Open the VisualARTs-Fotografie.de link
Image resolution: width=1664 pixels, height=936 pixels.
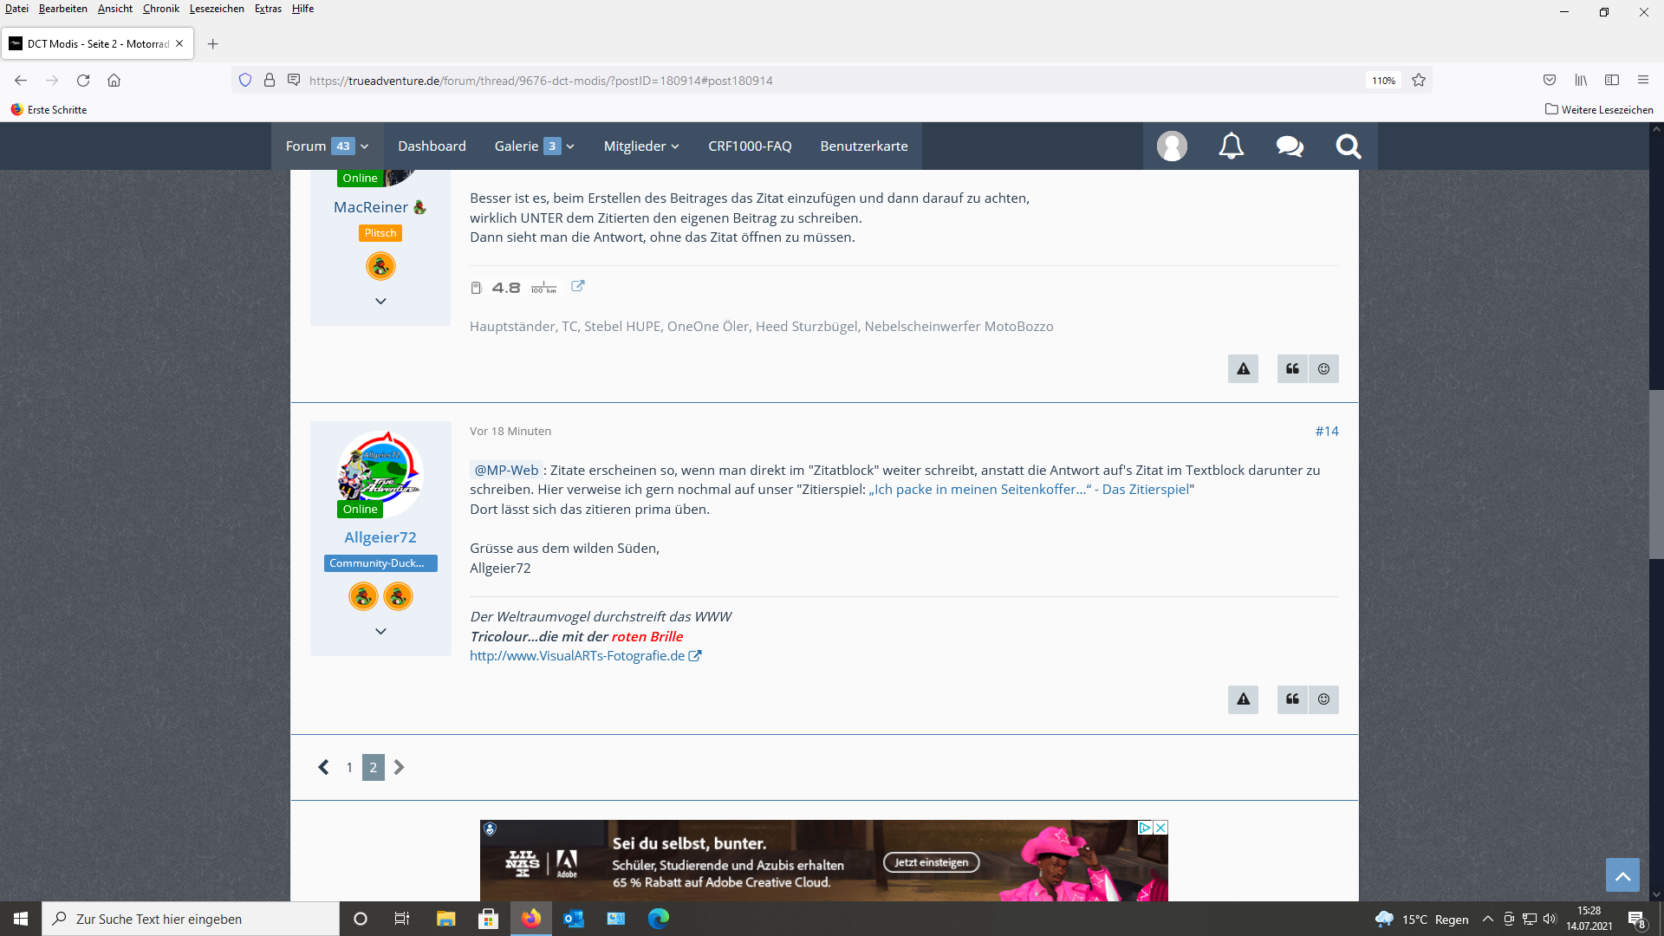[577, 656]
